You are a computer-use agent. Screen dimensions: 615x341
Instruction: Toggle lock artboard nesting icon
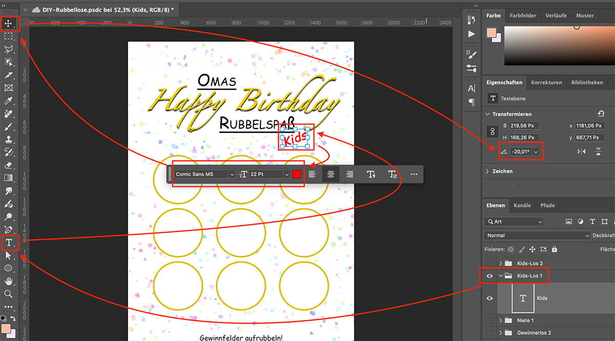point(543,249)
